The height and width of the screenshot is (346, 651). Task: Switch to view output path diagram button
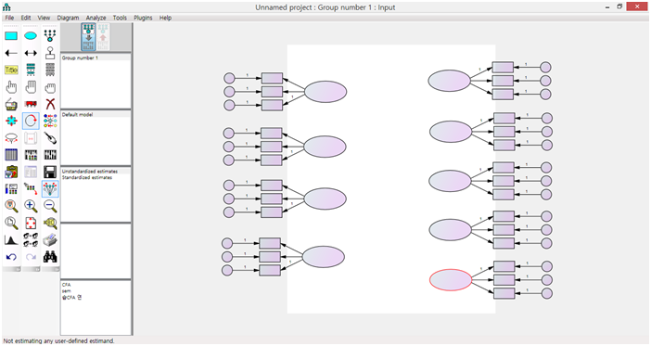tap(103, 37)
